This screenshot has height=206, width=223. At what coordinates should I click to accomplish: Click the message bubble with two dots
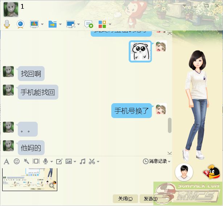(28, 129)
